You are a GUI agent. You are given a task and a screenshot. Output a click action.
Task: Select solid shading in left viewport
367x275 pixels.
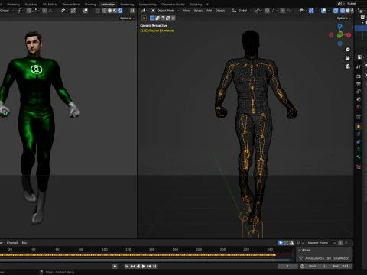click(110, 11)
